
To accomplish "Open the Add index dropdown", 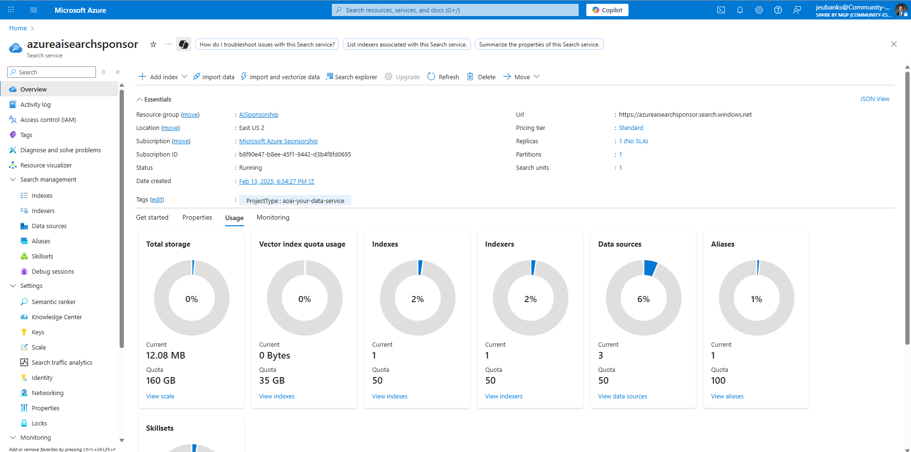I will click(163, 77).
